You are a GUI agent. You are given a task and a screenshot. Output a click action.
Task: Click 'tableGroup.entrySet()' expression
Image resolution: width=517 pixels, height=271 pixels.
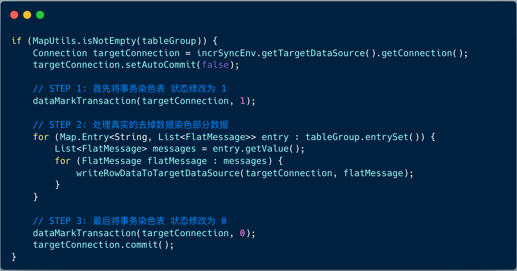point(362,137)
